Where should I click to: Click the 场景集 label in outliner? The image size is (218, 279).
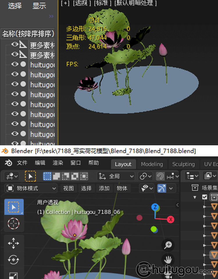click(210, 188)
